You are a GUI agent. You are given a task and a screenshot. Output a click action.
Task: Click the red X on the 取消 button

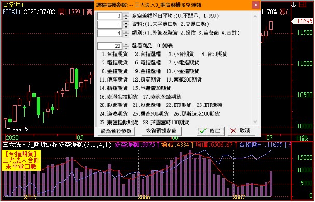233,131
